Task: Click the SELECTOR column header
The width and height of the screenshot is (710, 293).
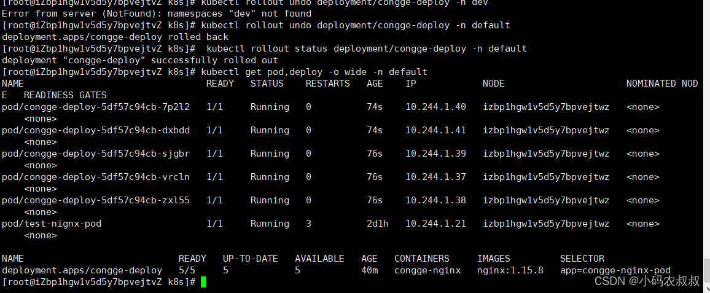Action: [x=582, y=259]
